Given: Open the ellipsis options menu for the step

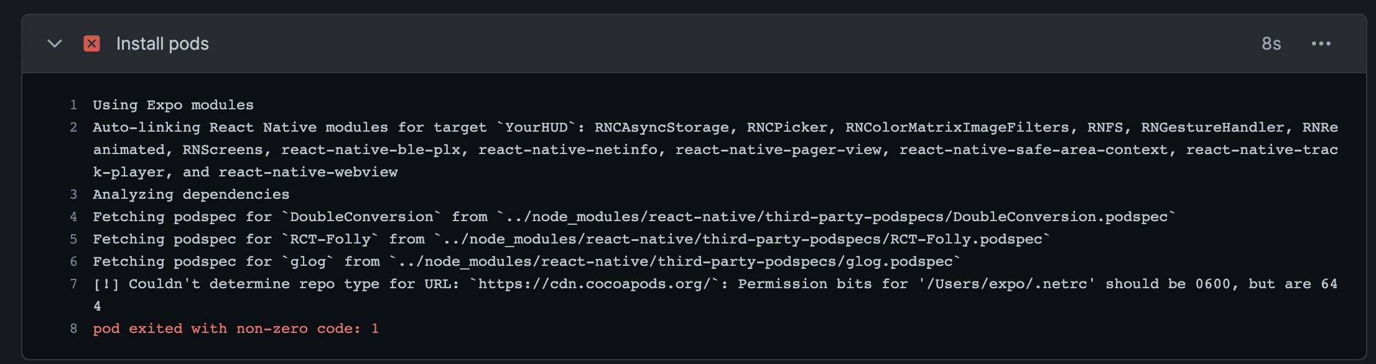Looking at the screenshot, I should point(1321,43).
